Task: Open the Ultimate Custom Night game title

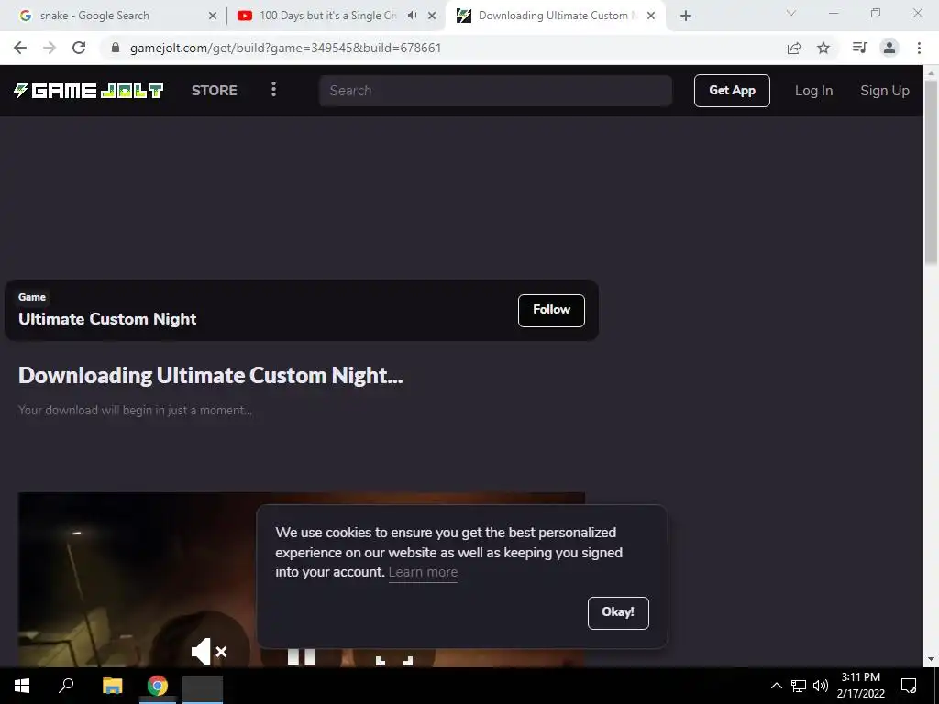Action: tap(107, 319)
